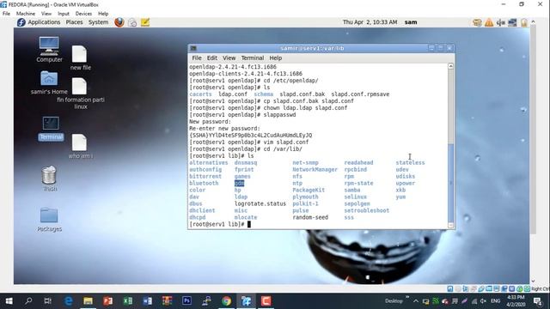Open GNOME Places menu
This screenshot has height=309, width=550.
75,22
